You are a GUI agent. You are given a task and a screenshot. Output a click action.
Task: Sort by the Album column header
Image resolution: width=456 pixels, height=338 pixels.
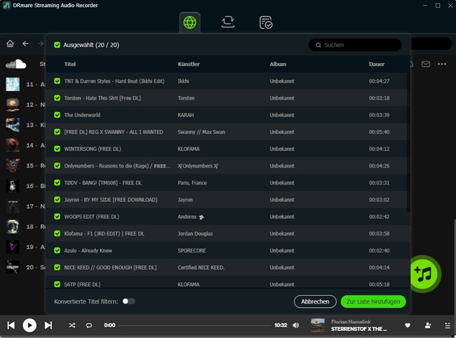coord(278,65)
